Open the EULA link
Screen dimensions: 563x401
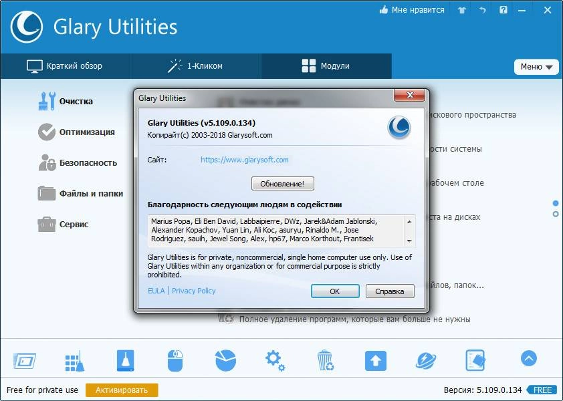[x=156, y=291]
